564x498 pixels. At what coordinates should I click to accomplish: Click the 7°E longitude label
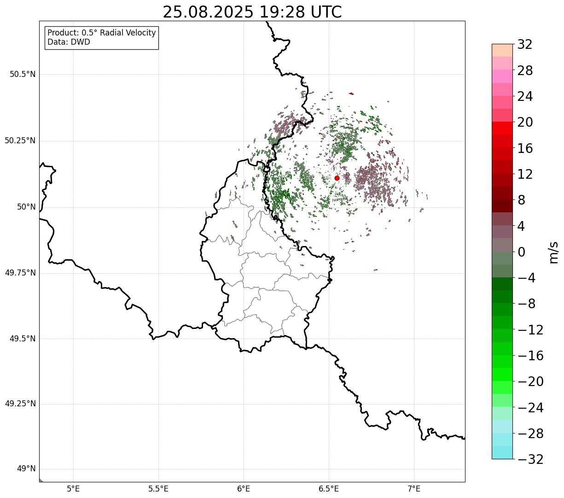[414, 489]
